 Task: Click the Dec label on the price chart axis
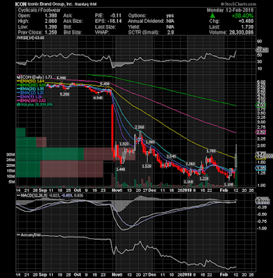pos(153,190)
